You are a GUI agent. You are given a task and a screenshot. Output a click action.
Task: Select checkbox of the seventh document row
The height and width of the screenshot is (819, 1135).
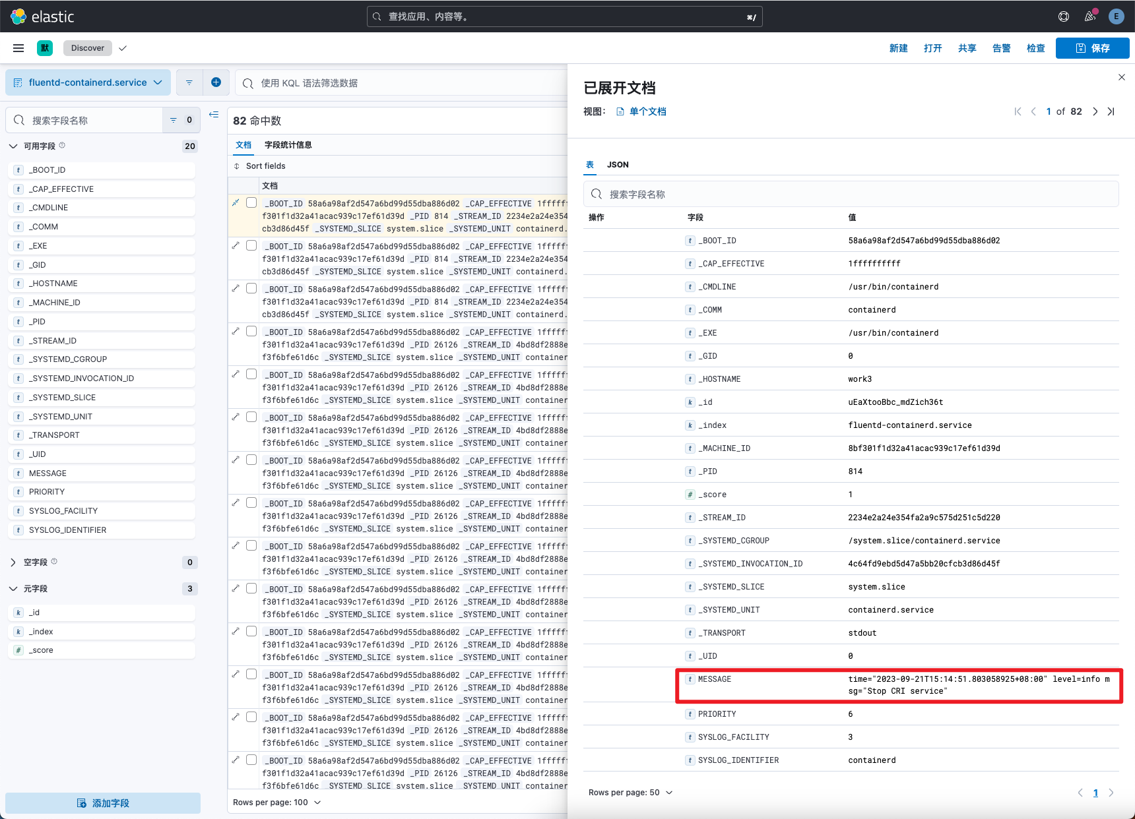click(x=251, y=460)
